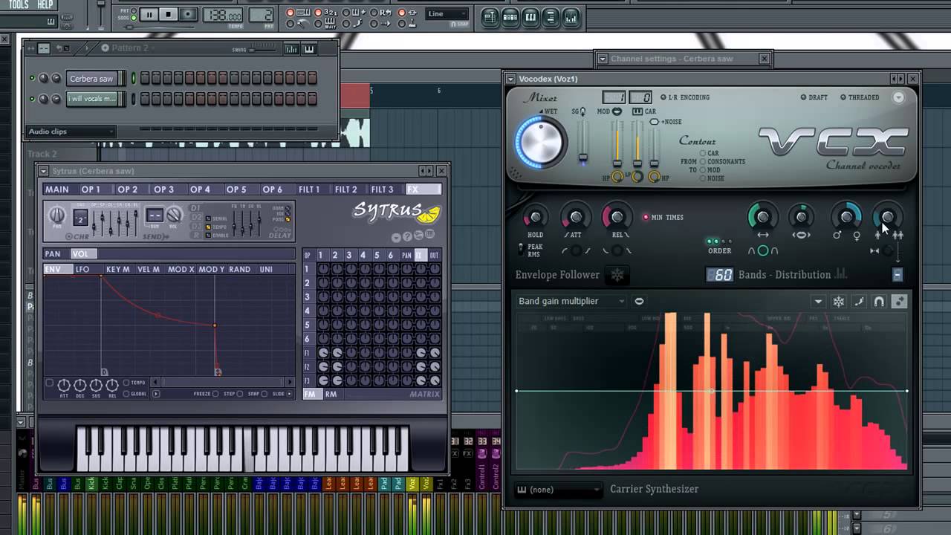Click the Sytrus lemon logo
The width and height of the screenshot is (951, 535).
[429, 215]
